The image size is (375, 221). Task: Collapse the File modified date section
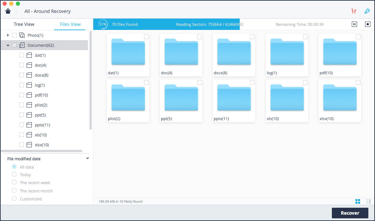click(x=88, y=158)
